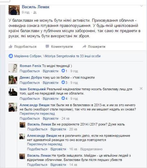Open Василь Лемак profile from post header

36,7
